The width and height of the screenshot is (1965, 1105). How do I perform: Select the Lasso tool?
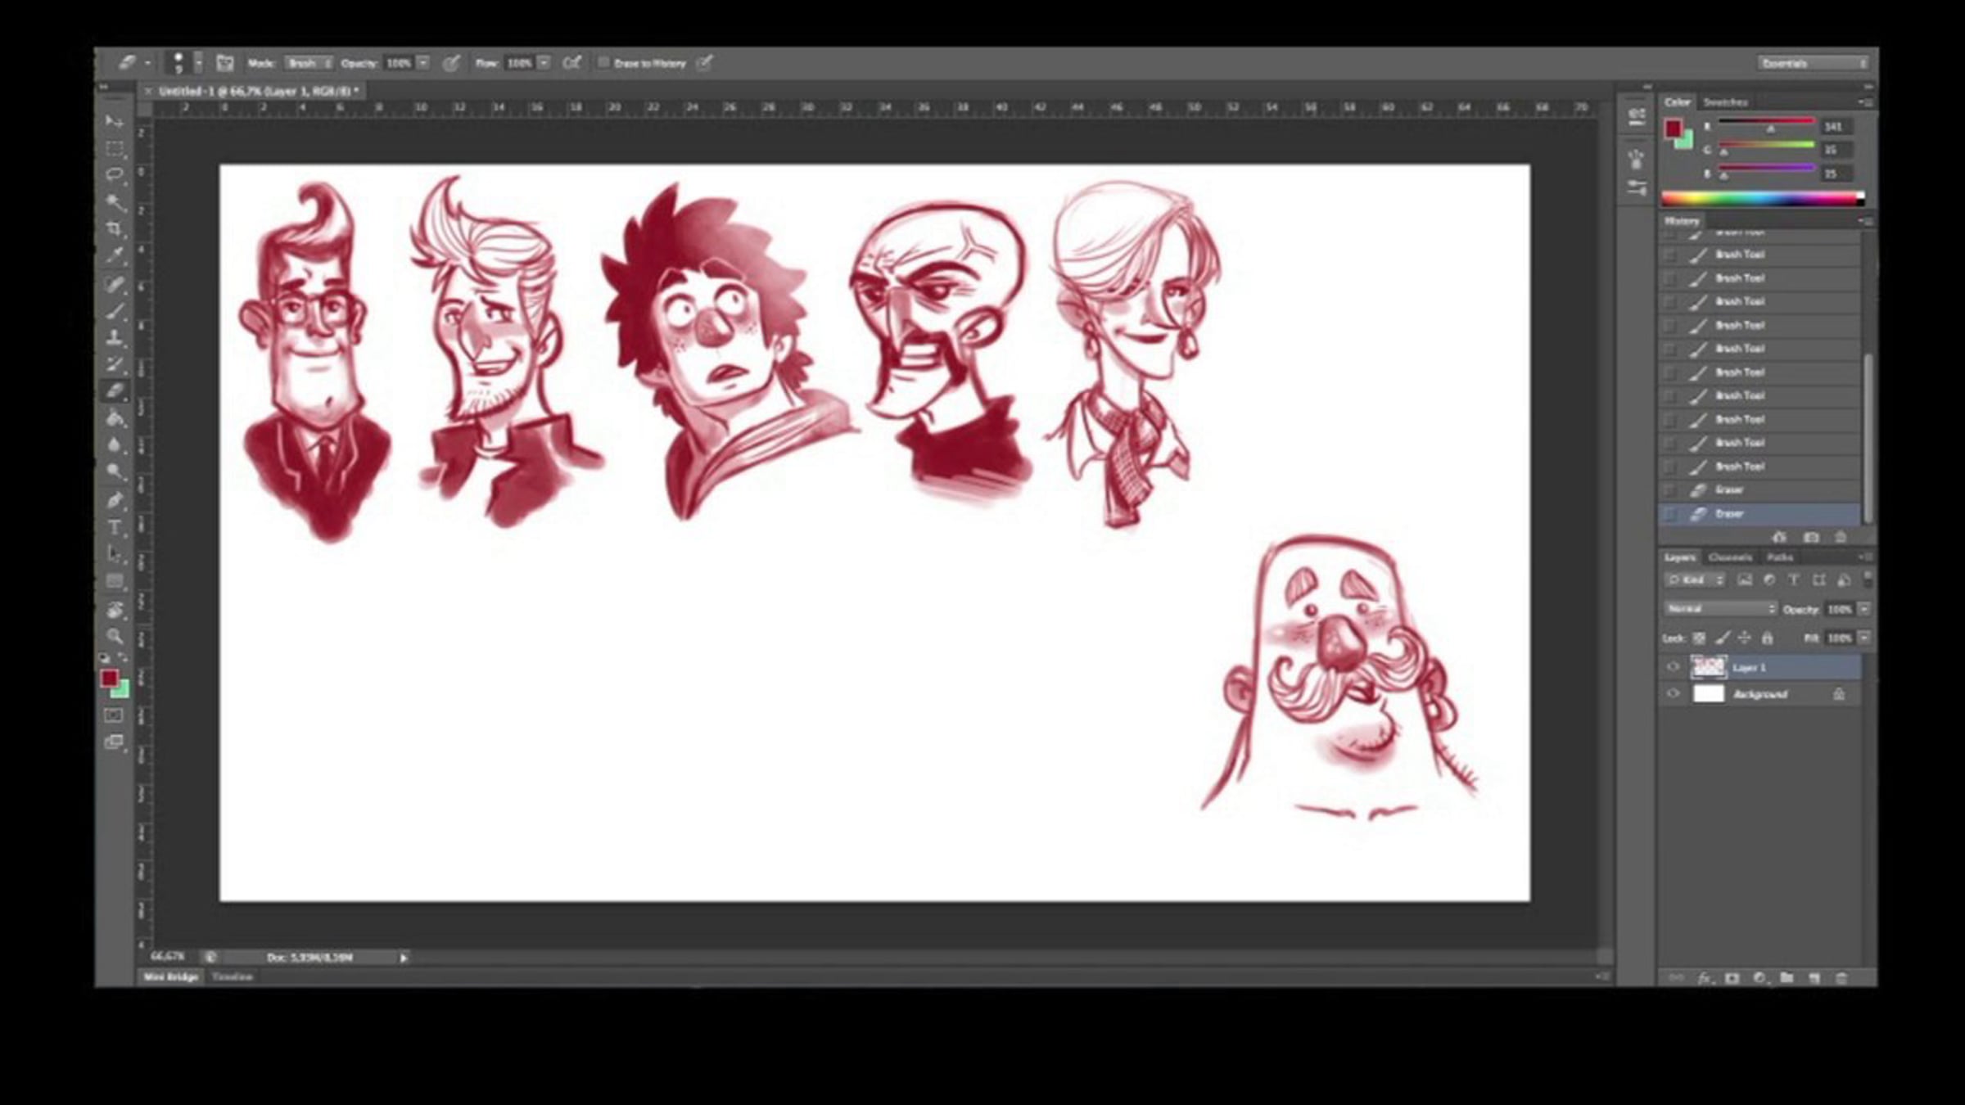point(115,174)
